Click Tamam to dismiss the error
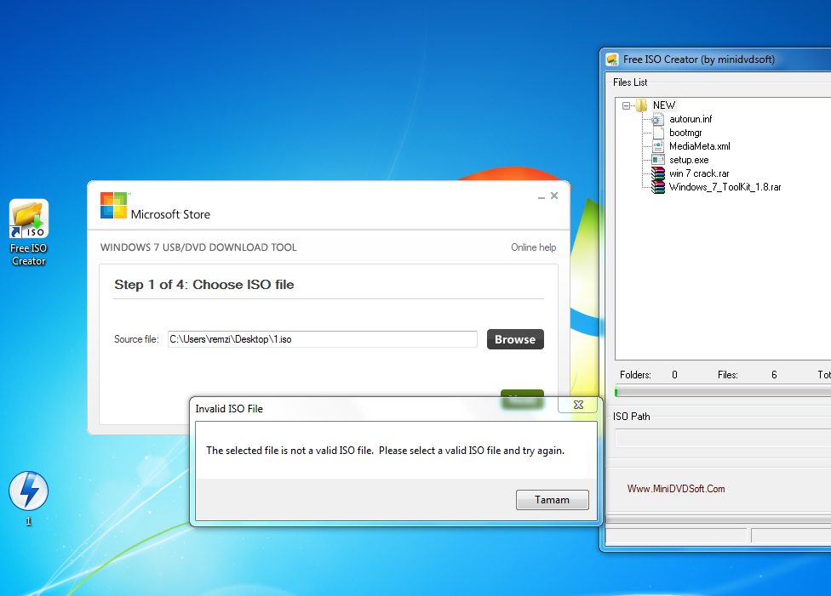 553,500
